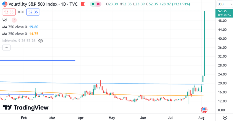Click the Vol indicator warning exclamation icon
This screenshot has height=121, width=233.
click(x=14, y=20)
